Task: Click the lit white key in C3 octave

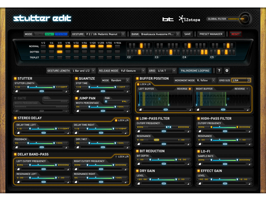Action: [x=171, y=52]
